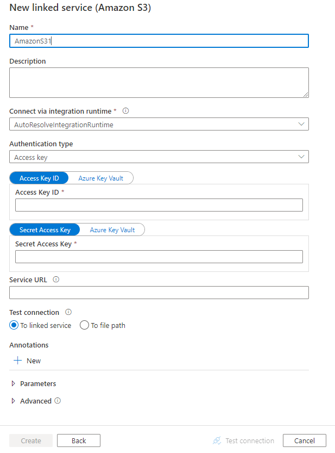Click the Back button
This screenshot has width=335, height=453.
point(78,440)
